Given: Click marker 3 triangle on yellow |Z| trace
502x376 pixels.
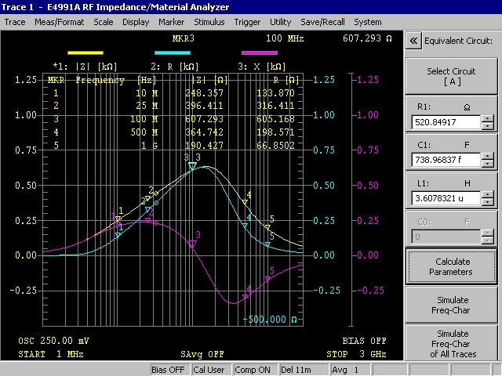Looking at the screenshot, I should (x=192, y=166).
